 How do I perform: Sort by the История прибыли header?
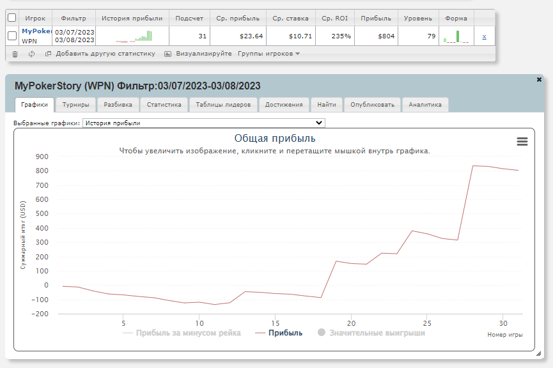coord(132,19)
